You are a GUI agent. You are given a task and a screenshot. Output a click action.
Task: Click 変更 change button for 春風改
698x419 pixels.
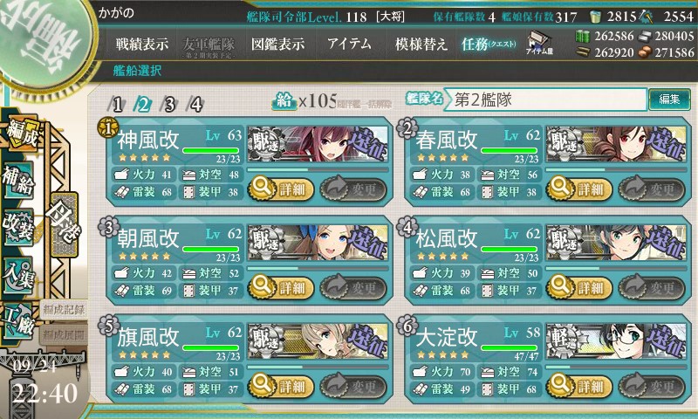tap(651, 189)
